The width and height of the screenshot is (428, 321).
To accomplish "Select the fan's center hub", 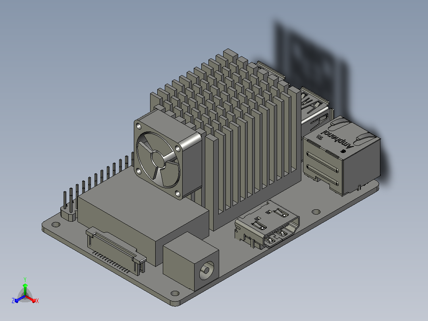I will coord(158,160).
